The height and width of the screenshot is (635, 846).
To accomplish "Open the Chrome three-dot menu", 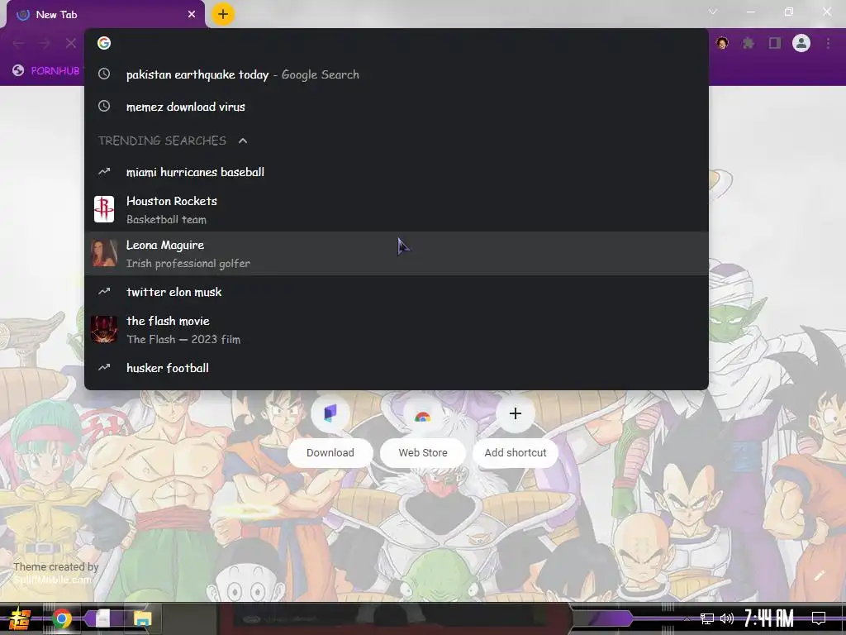I will 828,43.
